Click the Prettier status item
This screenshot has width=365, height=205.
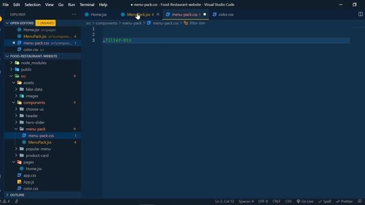tap(344, 201)
